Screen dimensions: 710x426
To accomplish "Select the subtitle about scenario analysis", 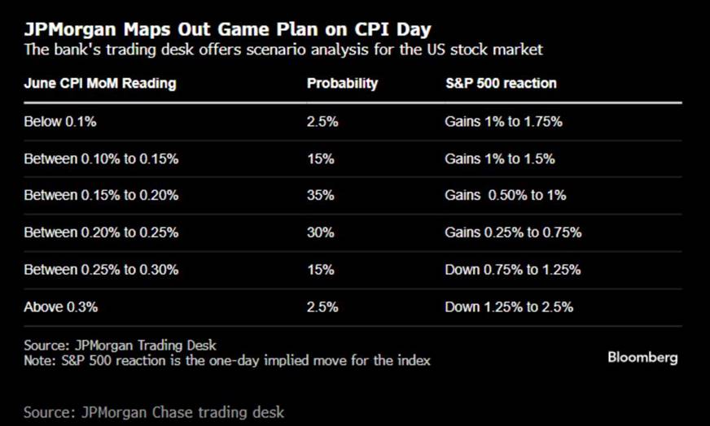I will (x=283, y=49).
